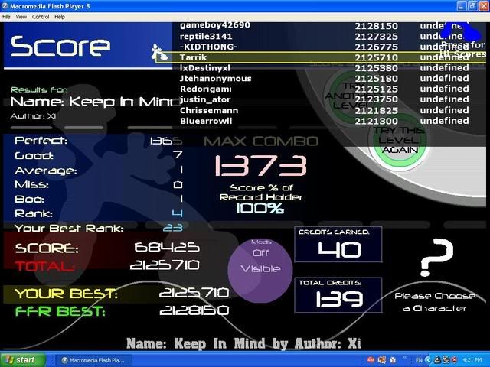Click the white clover icon beside Score
The width and height of the screenshot is (490, 367).
pos(158,53)
